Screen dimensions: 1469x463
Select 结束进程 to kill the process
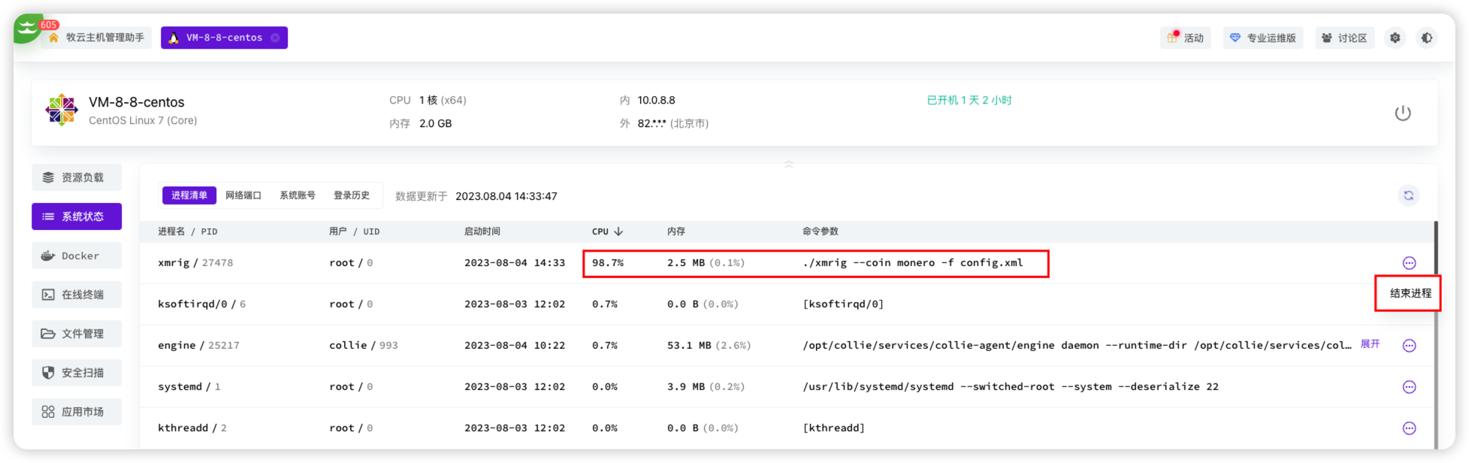click(1410, 293)
